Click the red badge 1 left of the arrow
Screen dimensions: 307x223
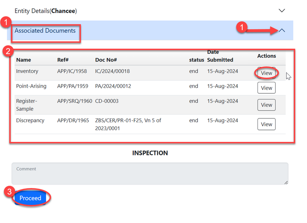point(240,27)
